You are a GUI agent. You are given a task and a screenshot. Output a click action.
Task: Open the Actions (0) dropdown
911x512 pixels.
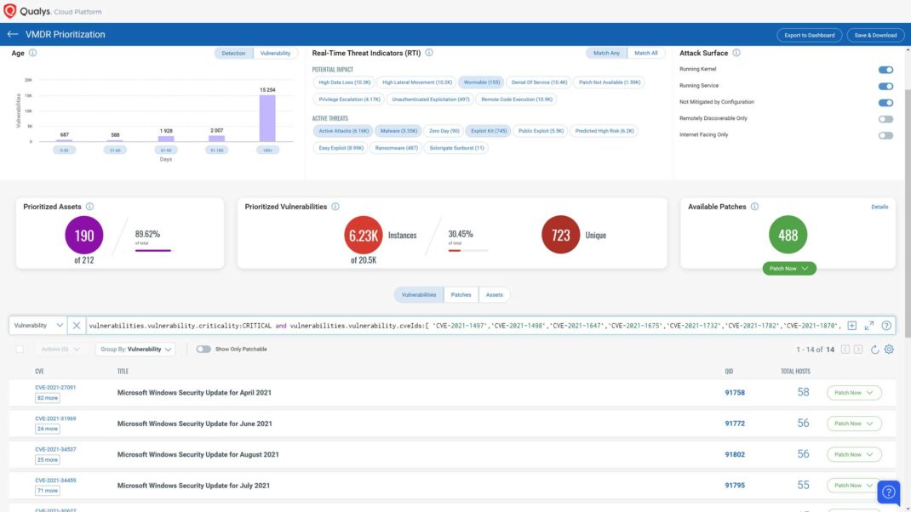(60, 350)
